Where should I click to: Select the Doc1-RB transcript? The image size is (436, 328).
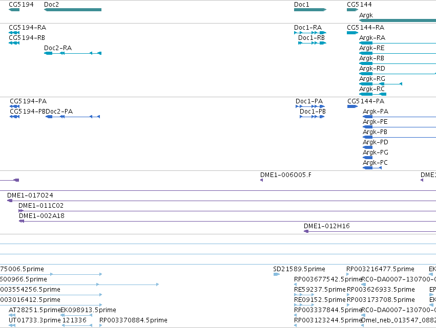312,43
